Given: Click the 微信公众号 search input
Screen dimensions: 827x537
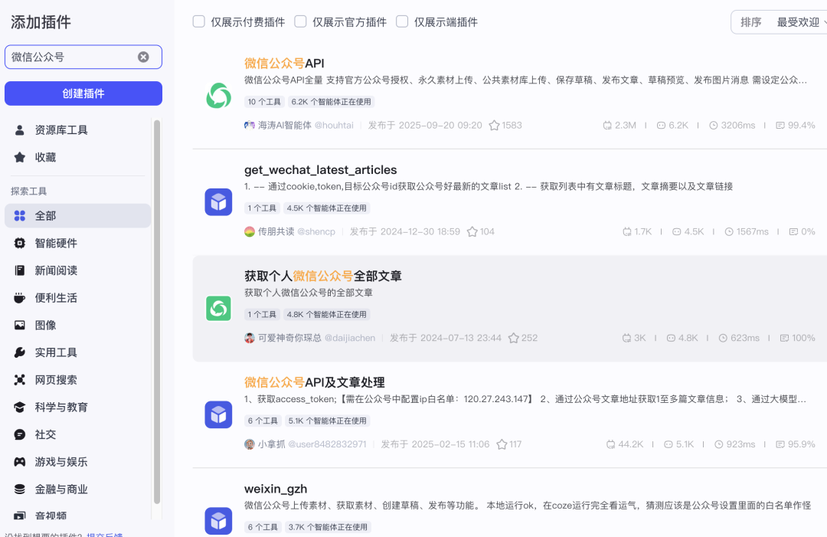Looking at the screenshot, I should (83, 57).
